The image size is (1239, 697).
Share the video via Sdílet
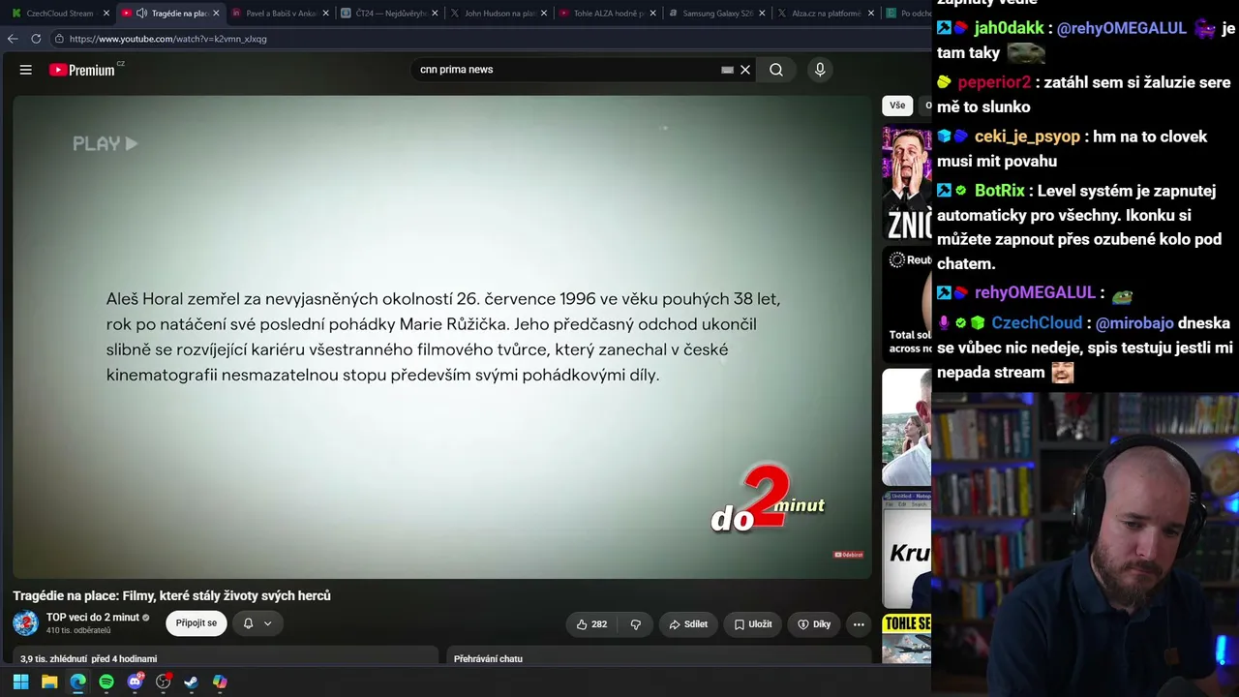[688, 624]
